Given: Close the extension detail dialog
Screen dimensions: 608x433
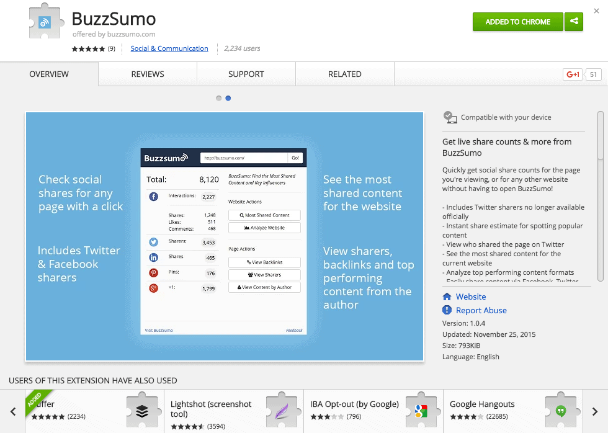Looking at the screenshot, I should tap(596, 11).
